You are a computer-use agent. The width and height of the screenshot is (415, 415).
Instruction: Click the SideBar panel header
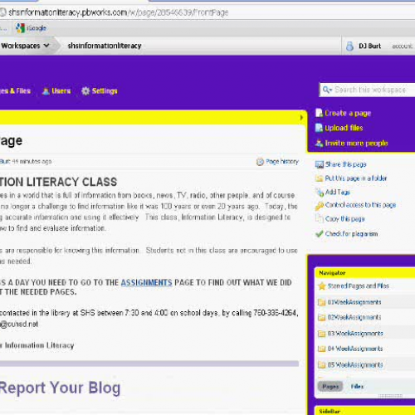[x=365, y=411]
